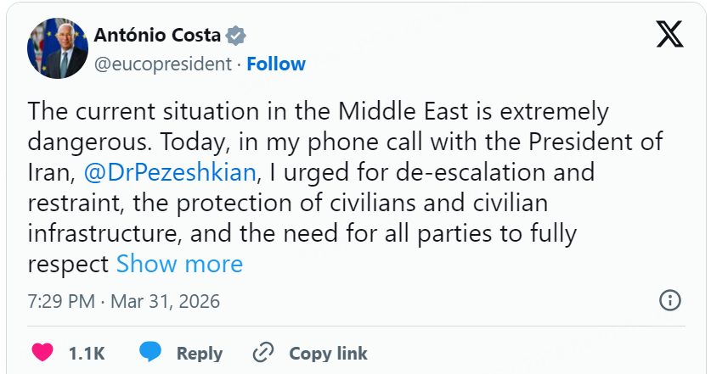Open the info circle icon
This screenshot has width=711, height=374.
pyautogui.click(x=670, y=300)
